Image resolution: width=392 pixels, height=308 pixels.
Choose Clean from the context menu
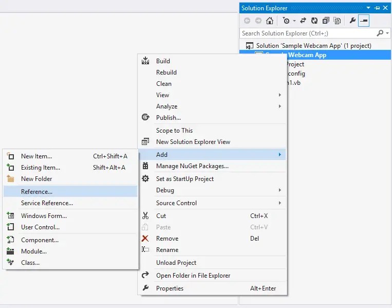[164, 84]
